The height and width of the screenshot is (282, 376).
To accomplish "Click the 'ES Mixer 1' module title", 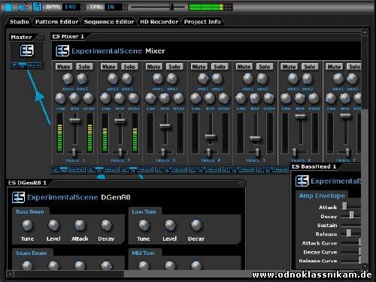I will tap(68, 37).
